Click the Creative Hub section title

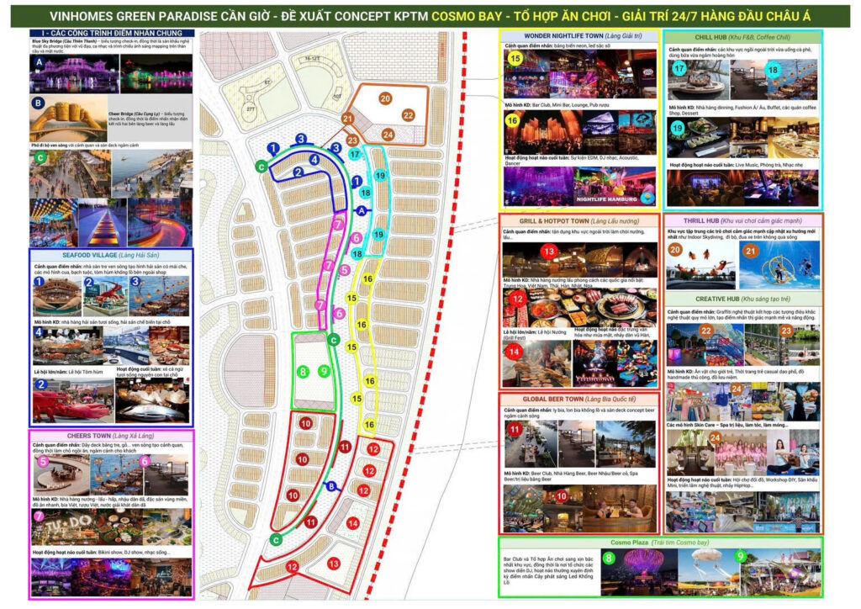(742, 299)
